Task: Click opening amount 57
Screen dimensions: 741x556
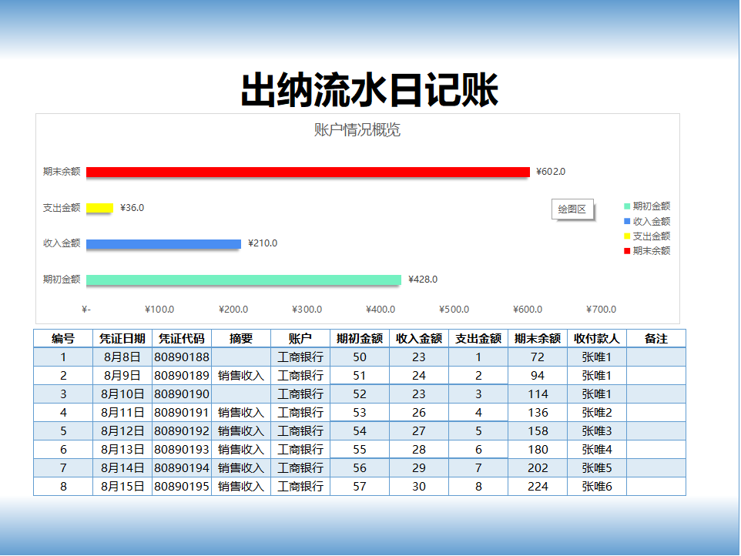Action: click(x=360, y=486)
